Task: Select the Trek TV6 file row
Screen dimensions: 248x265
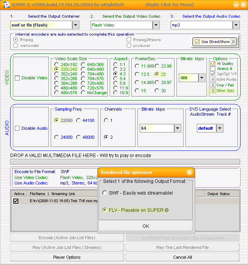Action: click(x=55, y=201)
